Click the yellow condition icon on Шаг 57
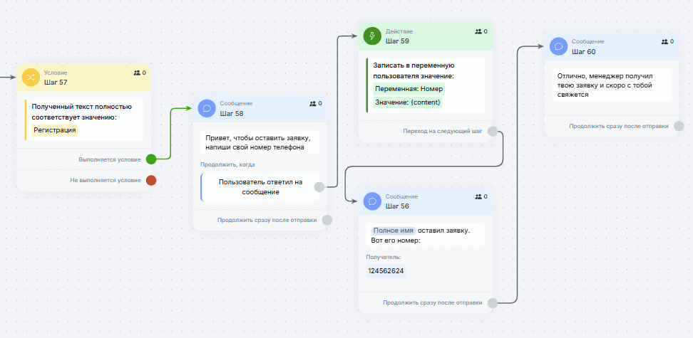Screen dimensions: 693x338 click(31, 78)
